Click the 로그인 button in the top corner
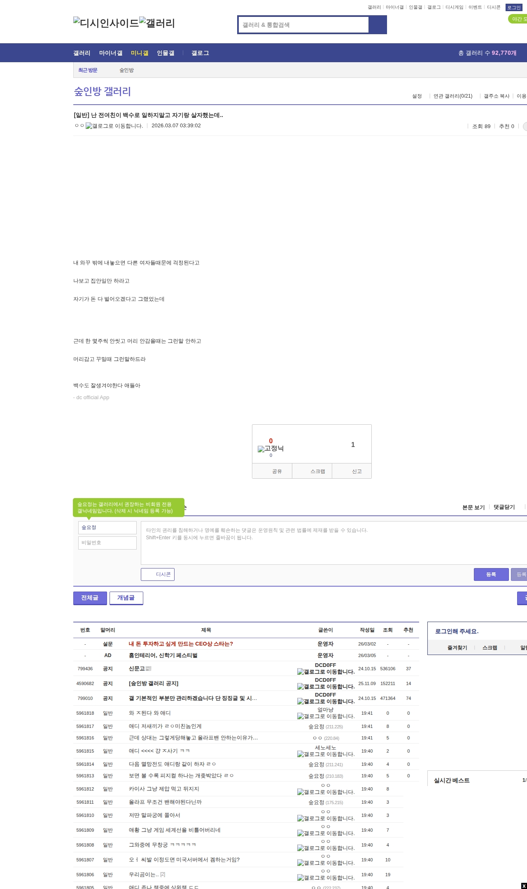Viewport: 527px width, 889px height. (514, 7)
